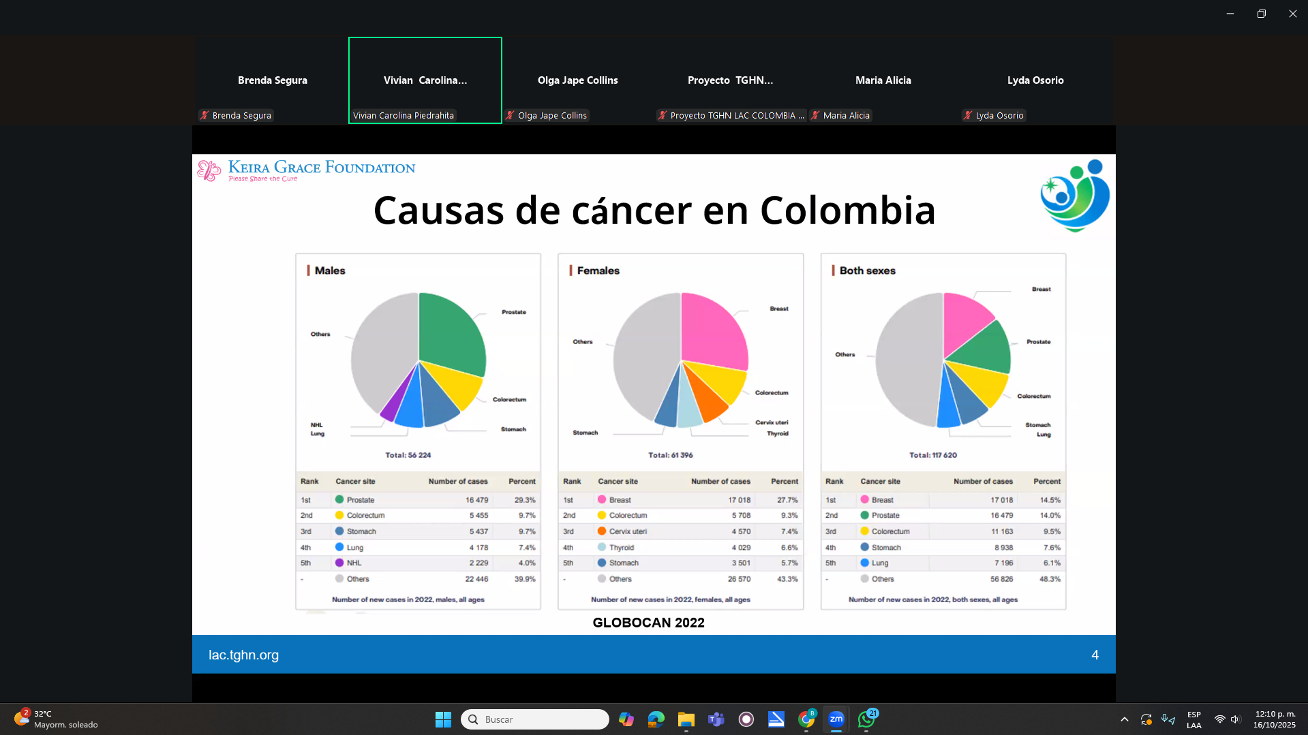The width and height of the screenshot is (1308, 735).
Task: Click the Windows Start button
Action: 443,719
